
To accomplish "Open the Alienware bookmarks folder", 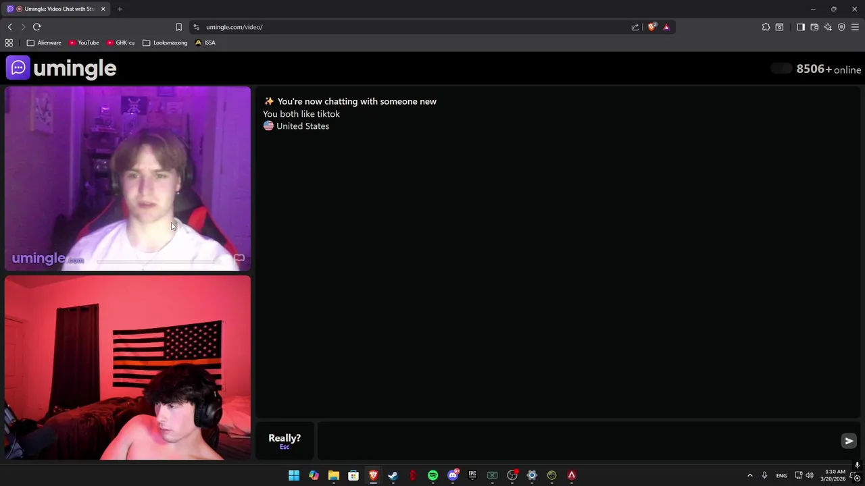I will click(44, 43).
